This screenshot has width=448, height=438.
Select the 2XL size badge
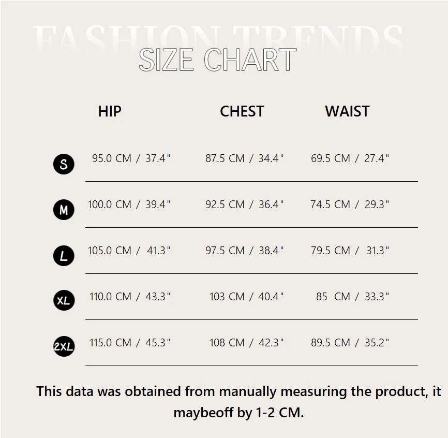pyautogui.click(x=64, y=346)
